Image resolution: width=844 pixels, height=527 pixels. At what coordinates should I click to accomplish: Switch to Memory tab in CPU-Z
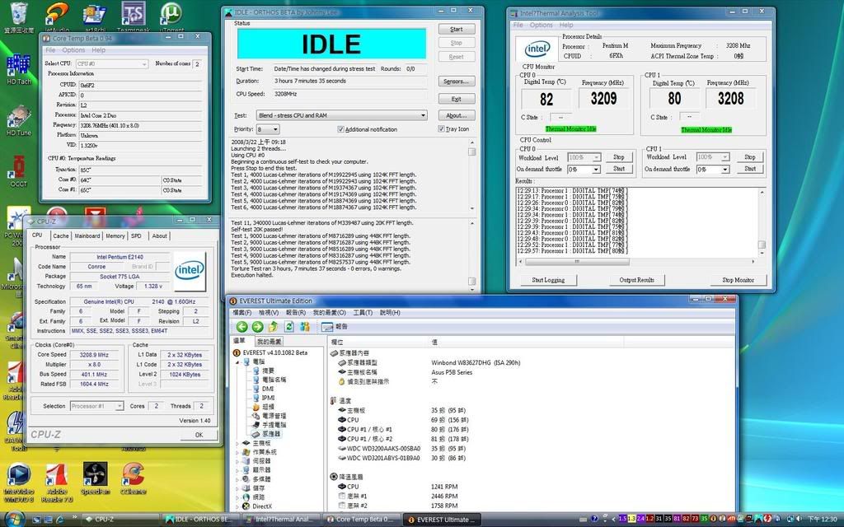tap(115, 236)
